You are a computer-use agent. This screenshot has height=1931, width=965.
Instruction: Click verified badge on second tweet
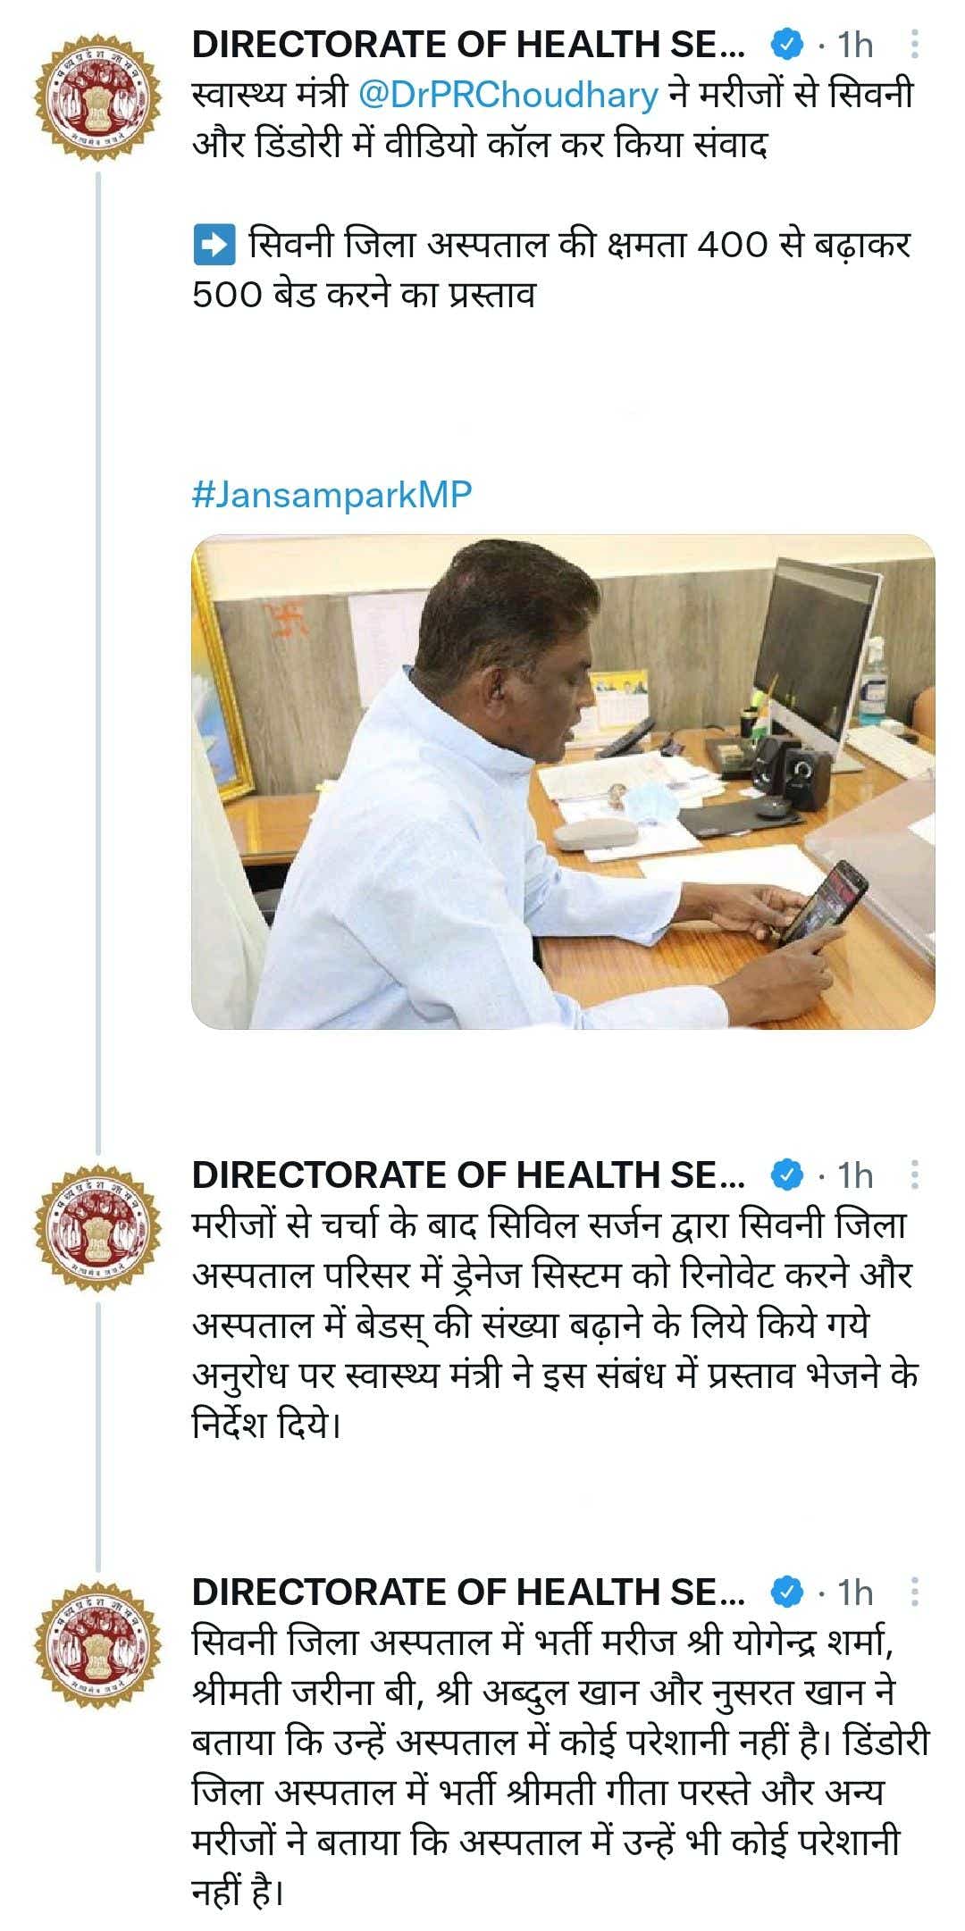(x=785, y=1175)
